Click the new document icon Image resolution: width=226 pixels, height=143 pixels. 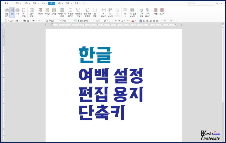coord(6,21)
